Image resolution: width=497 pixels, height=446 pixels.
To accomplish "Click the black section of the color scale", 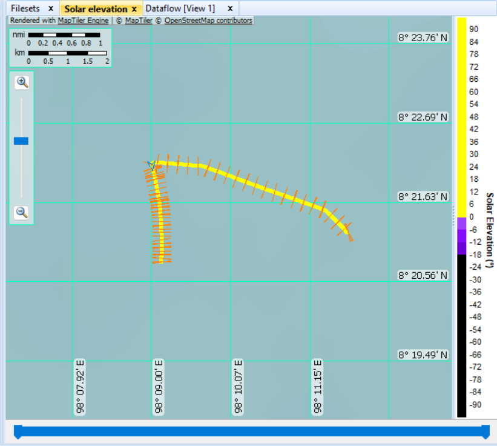I will 461,336.
